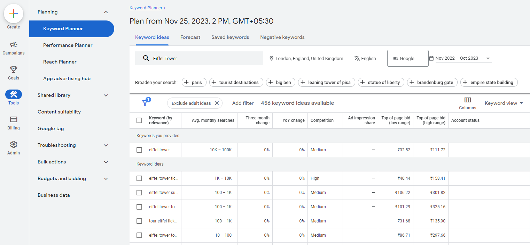This screenshot has width=530, height=245.
Task: Add leaning tower of pisa chip
Action: [x=327, y=82]
